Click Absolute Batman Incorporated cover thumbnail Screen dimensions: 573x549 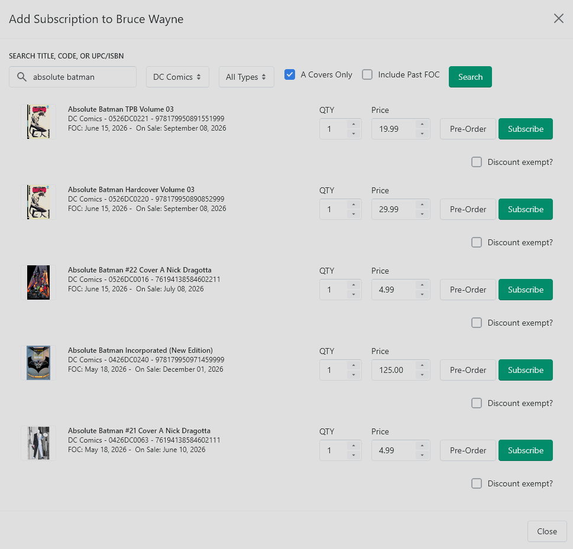pos(38,363)
